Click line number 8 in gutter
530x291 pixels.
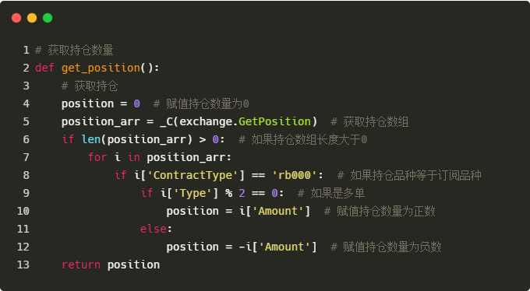[x=26, y=175]
